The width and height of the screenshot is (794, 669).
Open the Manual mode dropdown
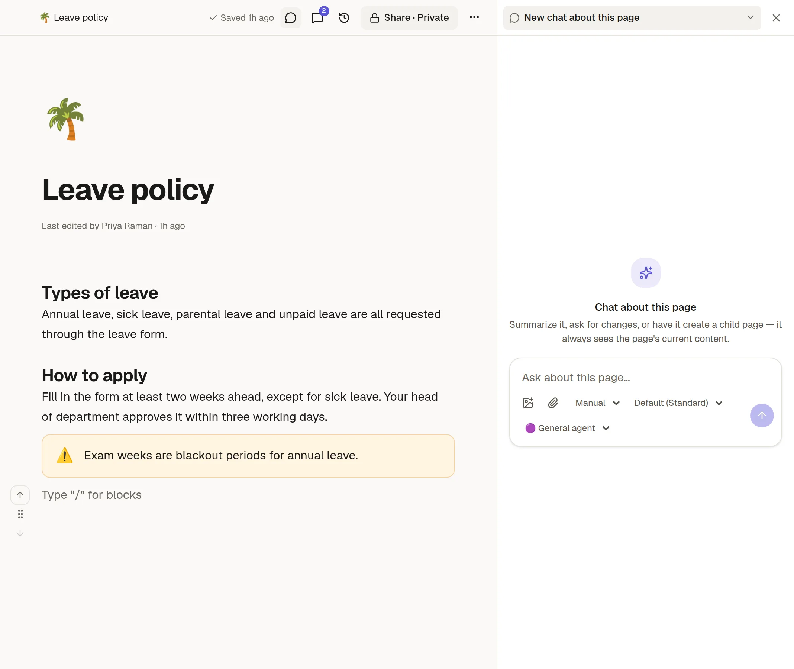597,403
